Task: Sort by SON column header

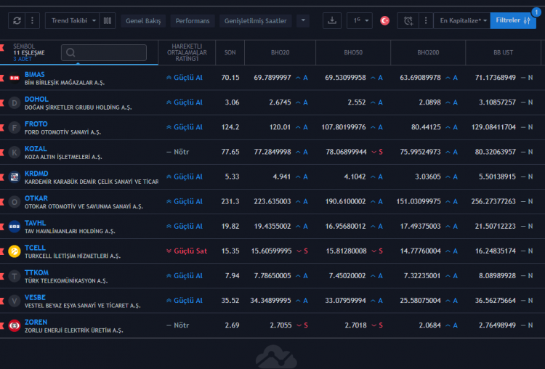Action: point(230,52)
